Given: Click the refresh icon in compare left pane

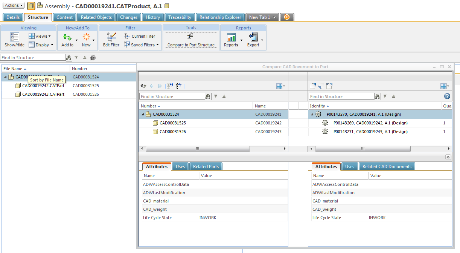Looking at the screenshot, I should tap(143, 86).
